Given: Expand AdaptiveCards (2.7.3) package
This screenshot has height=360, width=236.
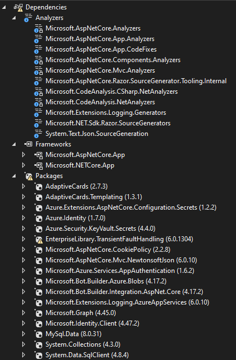Looking at the screenshot, I should point(23,186).
